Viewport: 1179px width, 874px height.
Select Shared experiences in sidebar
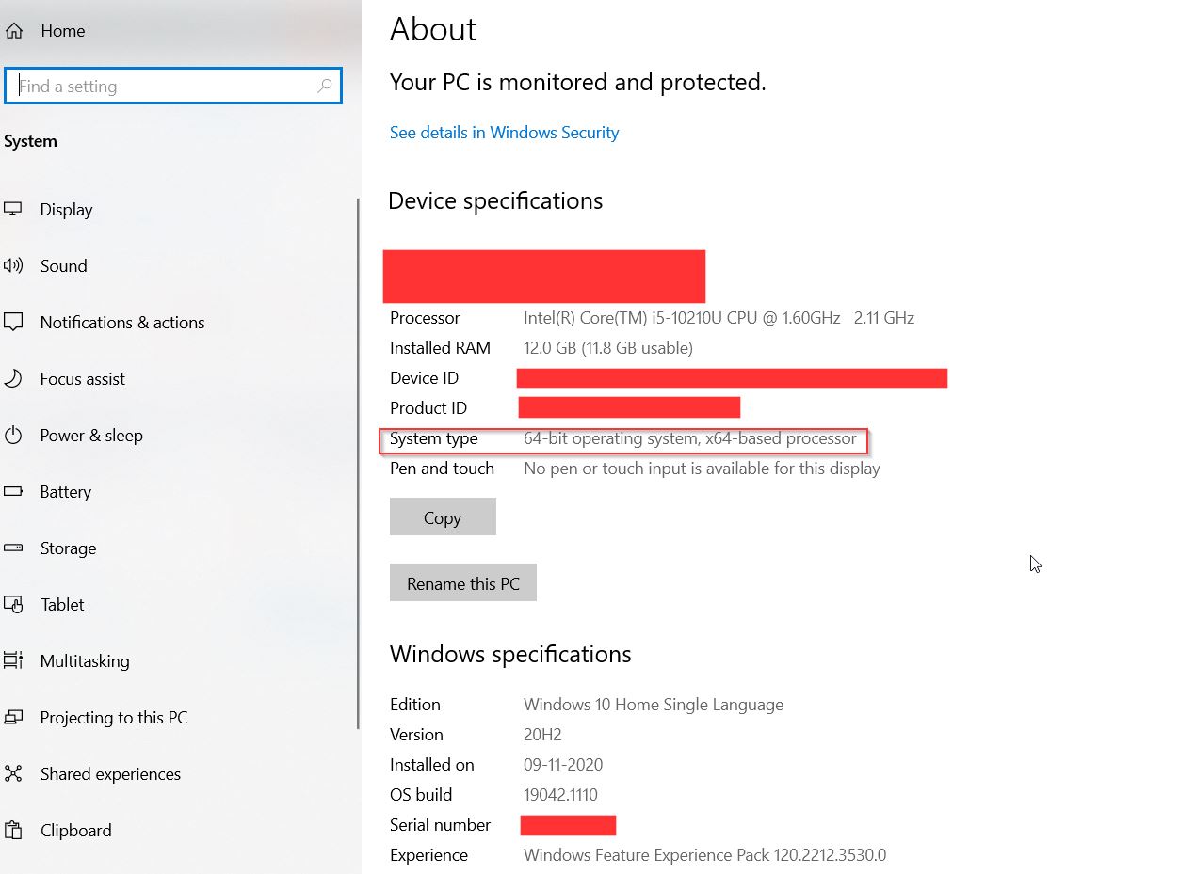(110, 774)
